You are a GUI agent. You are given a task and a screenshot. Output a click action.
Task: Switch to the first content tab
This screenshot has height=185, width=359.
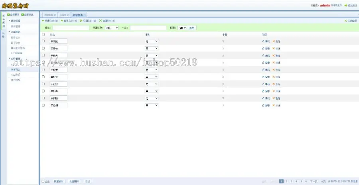(50, 15)
